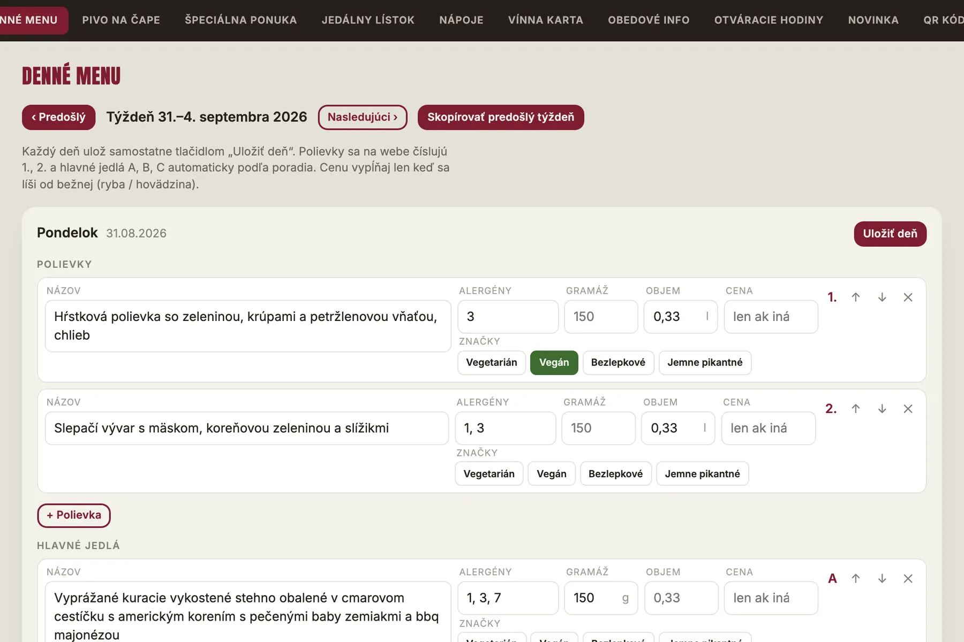Go to Vínna karta tab
This screenshot has width=964, height=642.
tap(545, 20)
